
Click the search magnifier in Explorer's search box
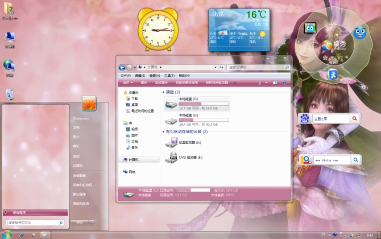pos(287,67)
